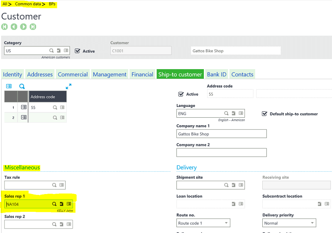Image resolution: width=332 pixels, height=233 pixels.
Task: Open the Delivery priority dropdown
Action: tap(312, 223)
